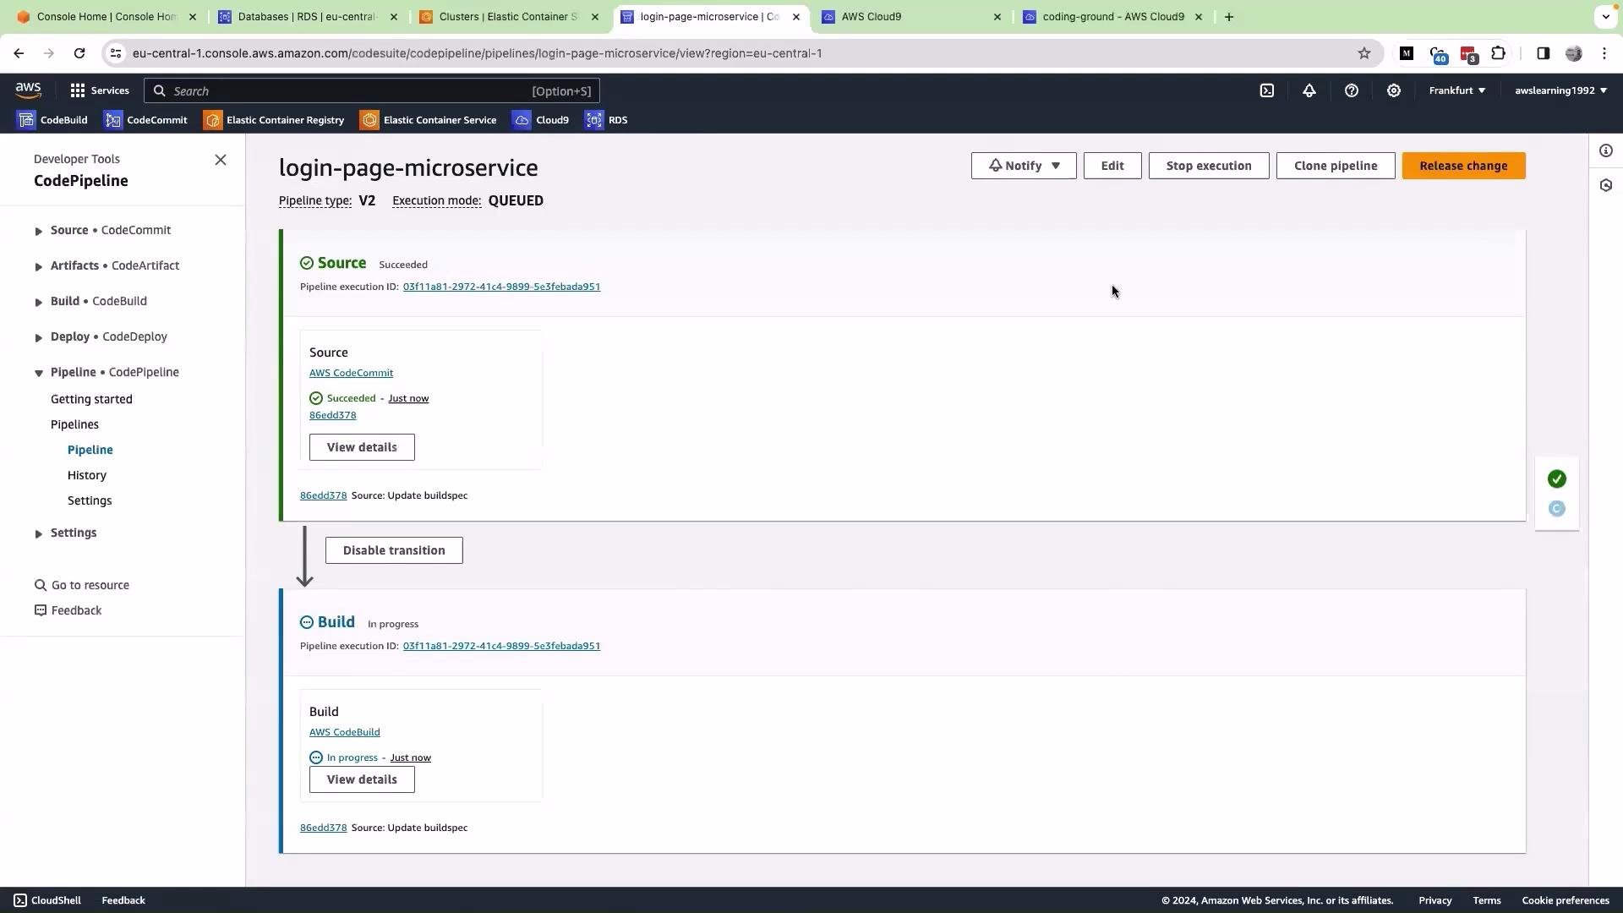1623x913 pixels.
Task: Open Build stage pipeline execution ID link
Action: (x=501, y=646)
